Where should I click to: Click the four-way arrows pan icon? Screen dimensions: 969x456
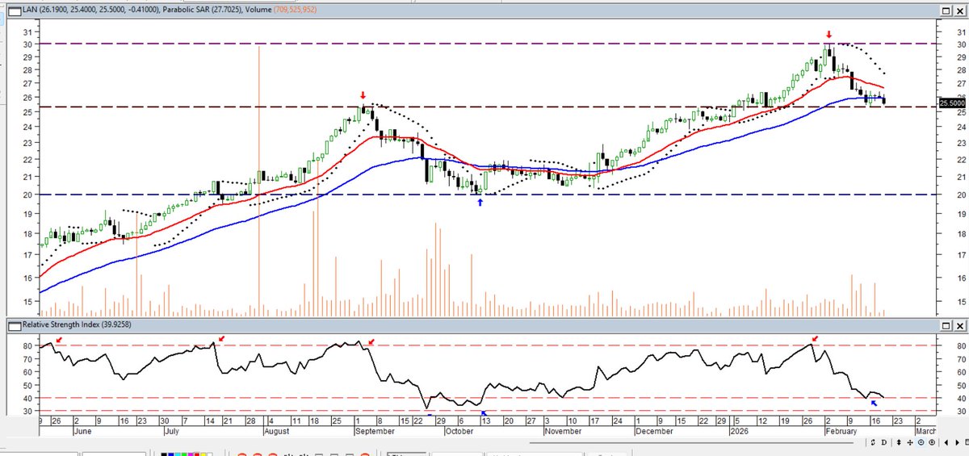coord(910,442)
